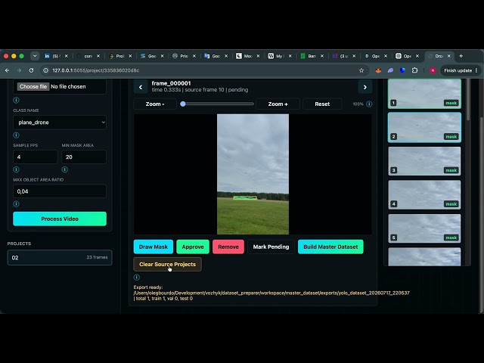The width and height of the screenshot is (484, 363).
Task: Switch to the Ban browser tab
Action: point(312,56)
